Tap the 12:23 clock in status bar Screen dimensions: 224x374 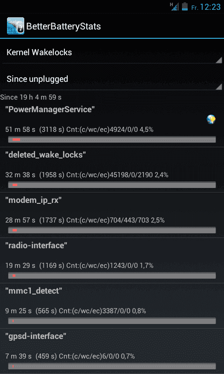click(210, 7)
